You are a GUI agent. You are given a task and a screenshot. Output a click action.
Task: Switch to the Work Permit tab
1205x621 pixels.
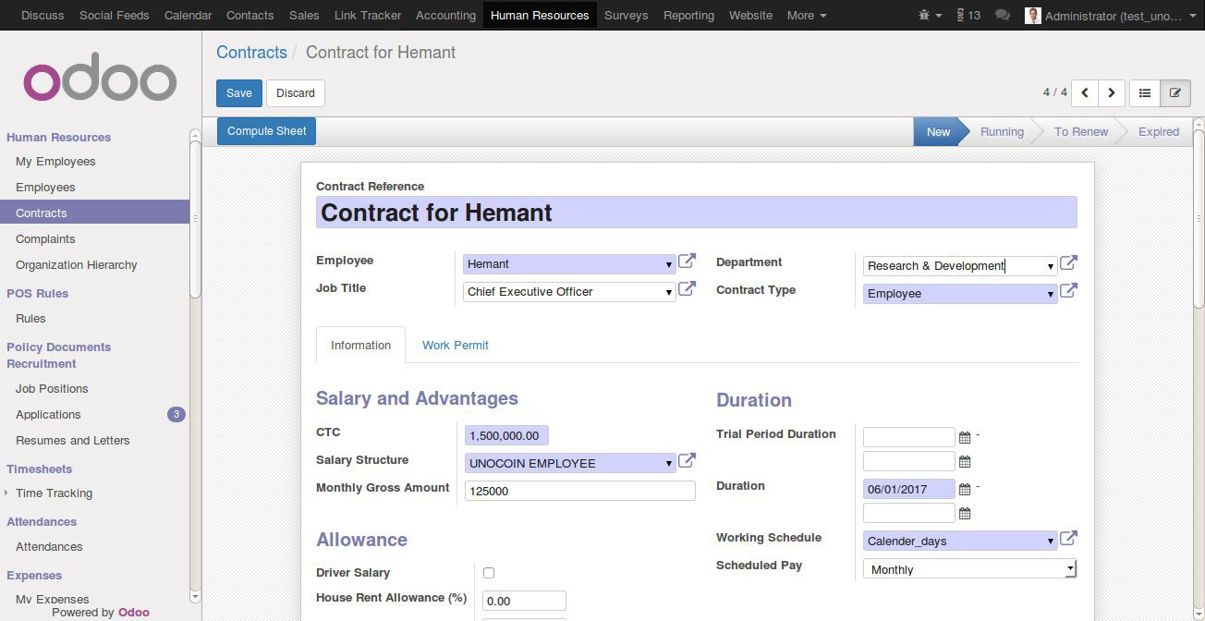click(456, 345)
